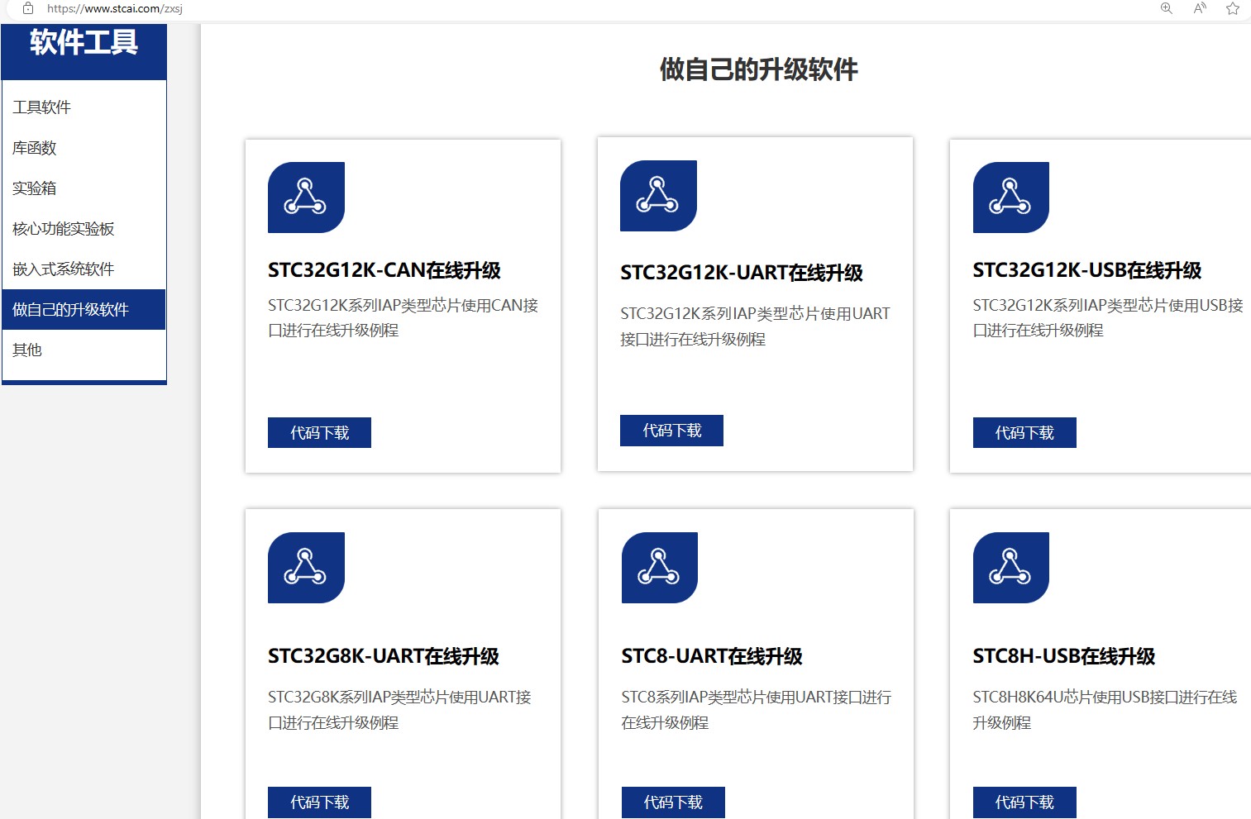This screenshot has width=1251, height=819.
Task: Click the STC32G8K-UART card icon
Action: click(306, 568)
